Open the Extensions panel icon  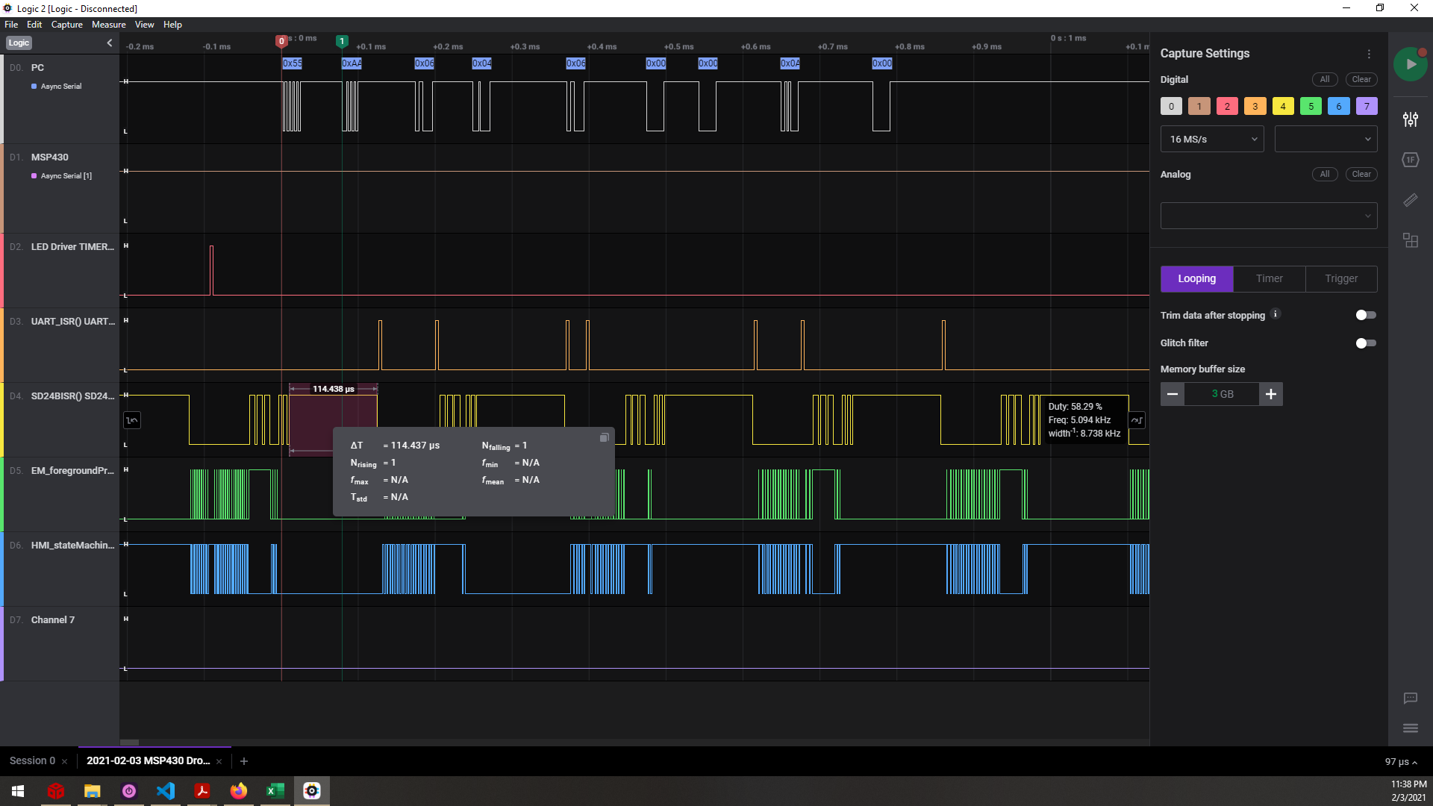coord(1410,241)
